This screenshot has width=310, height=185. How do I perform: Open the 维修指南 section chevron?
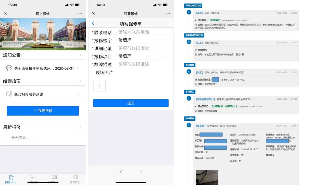pyautogui.click(x=81, y=81)
